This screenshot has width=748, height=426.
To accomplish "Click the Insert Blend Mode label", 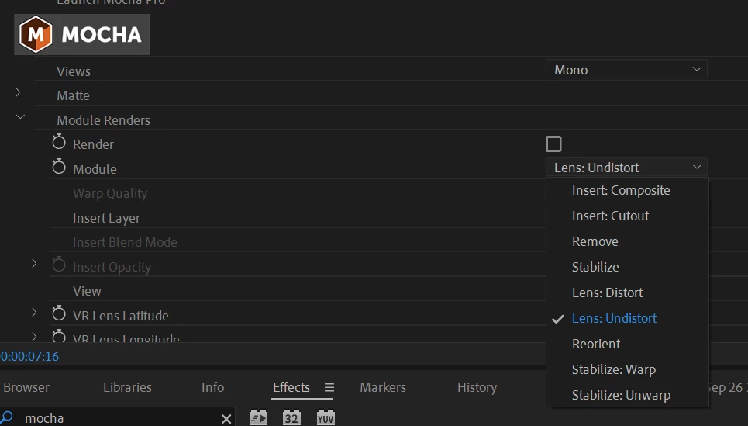I will tap(125, 242).
